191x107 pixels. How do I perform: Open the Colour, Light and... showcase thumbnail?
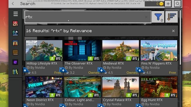pos(82,87)
